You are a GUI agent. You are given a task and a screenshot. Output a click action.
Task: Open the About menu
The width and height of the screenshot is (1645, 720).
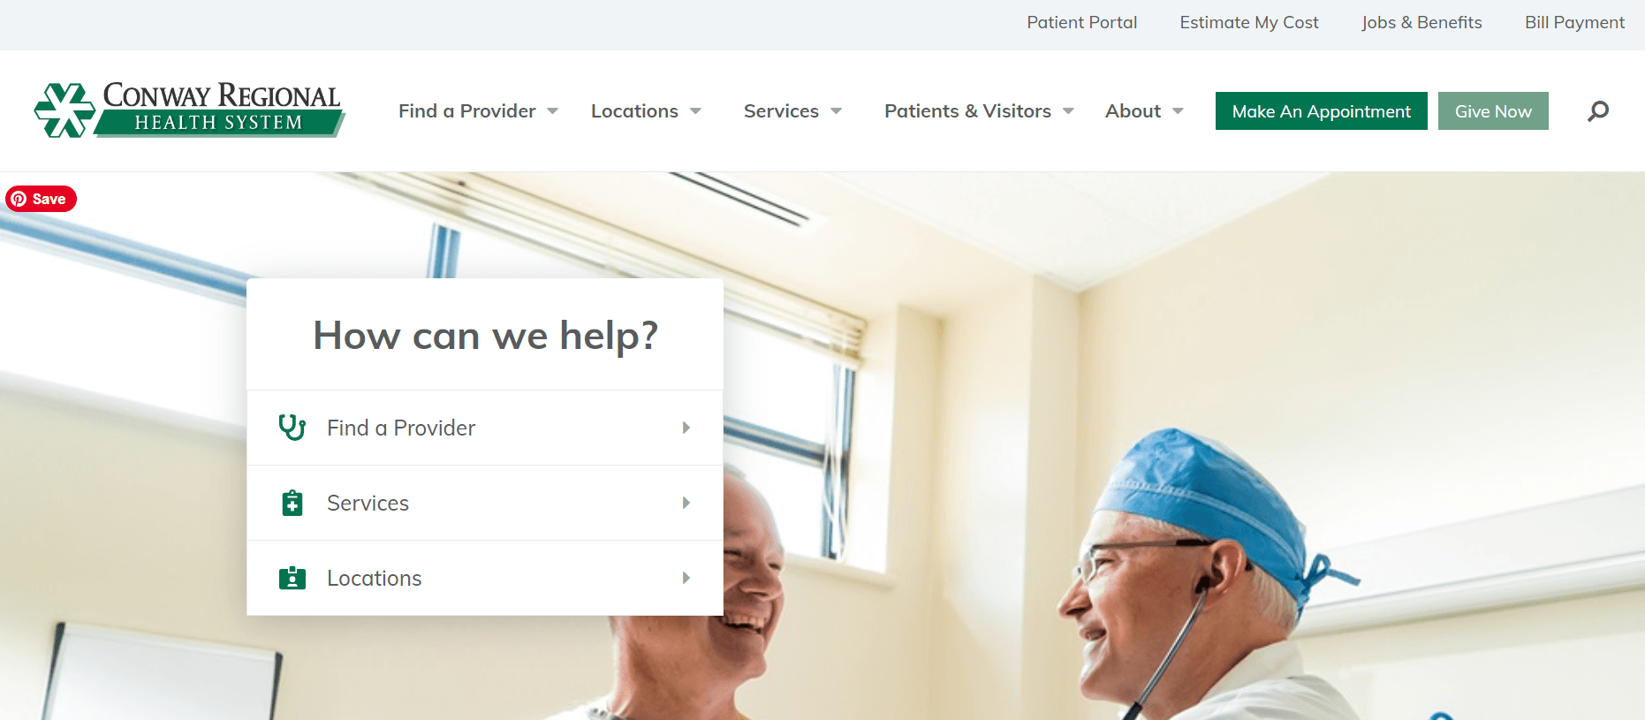(x=1144, y=111)
